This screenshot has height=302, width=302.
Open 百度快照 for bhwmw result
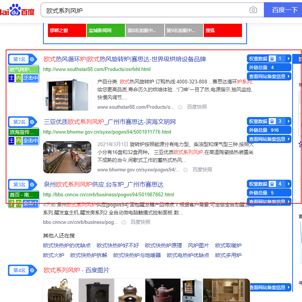[x=202, y=169]
